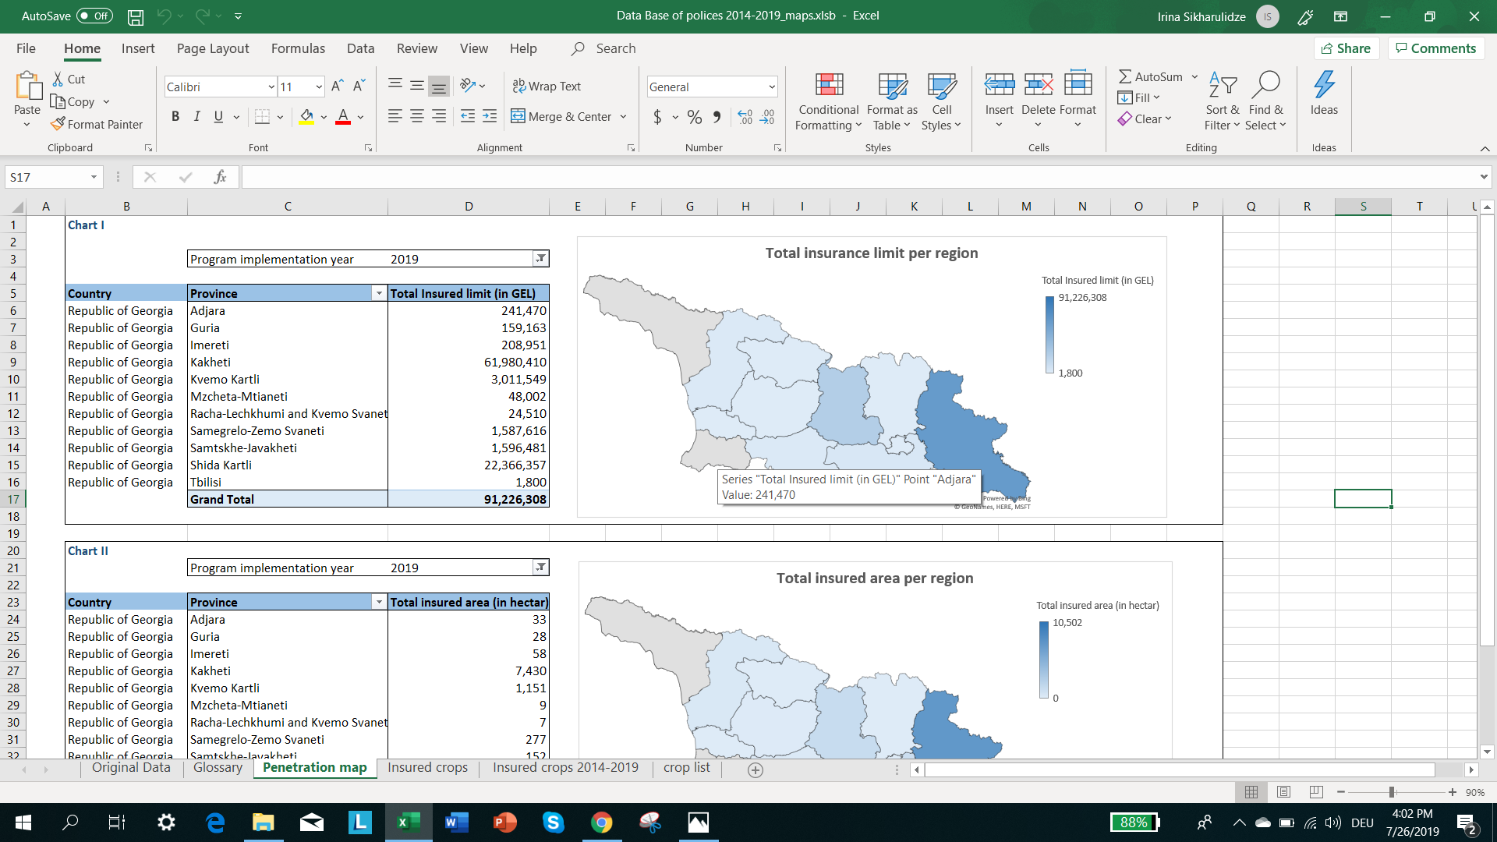Open Sort & Filter options
Viewport: 1497px width, 842px height.
pyautogui.click(x=1221, y=101)
